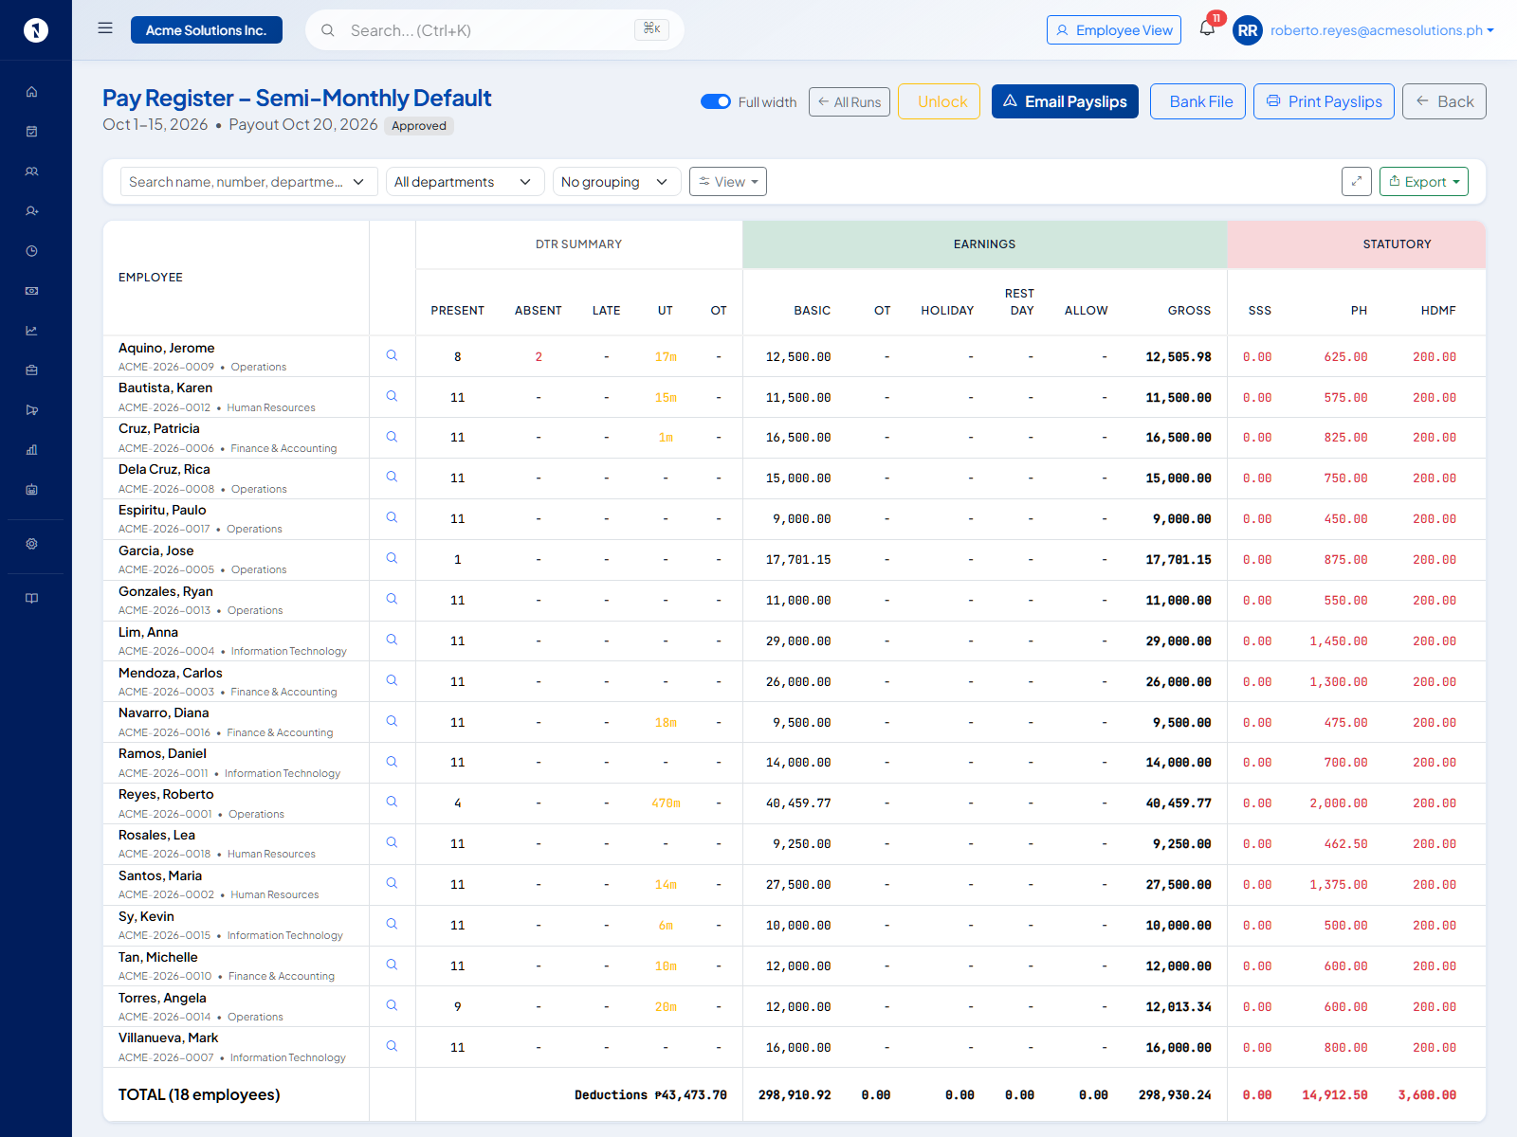Open the calendar checklist sidebar icon
This screenshot has height=1137, width=1517.
31,132
